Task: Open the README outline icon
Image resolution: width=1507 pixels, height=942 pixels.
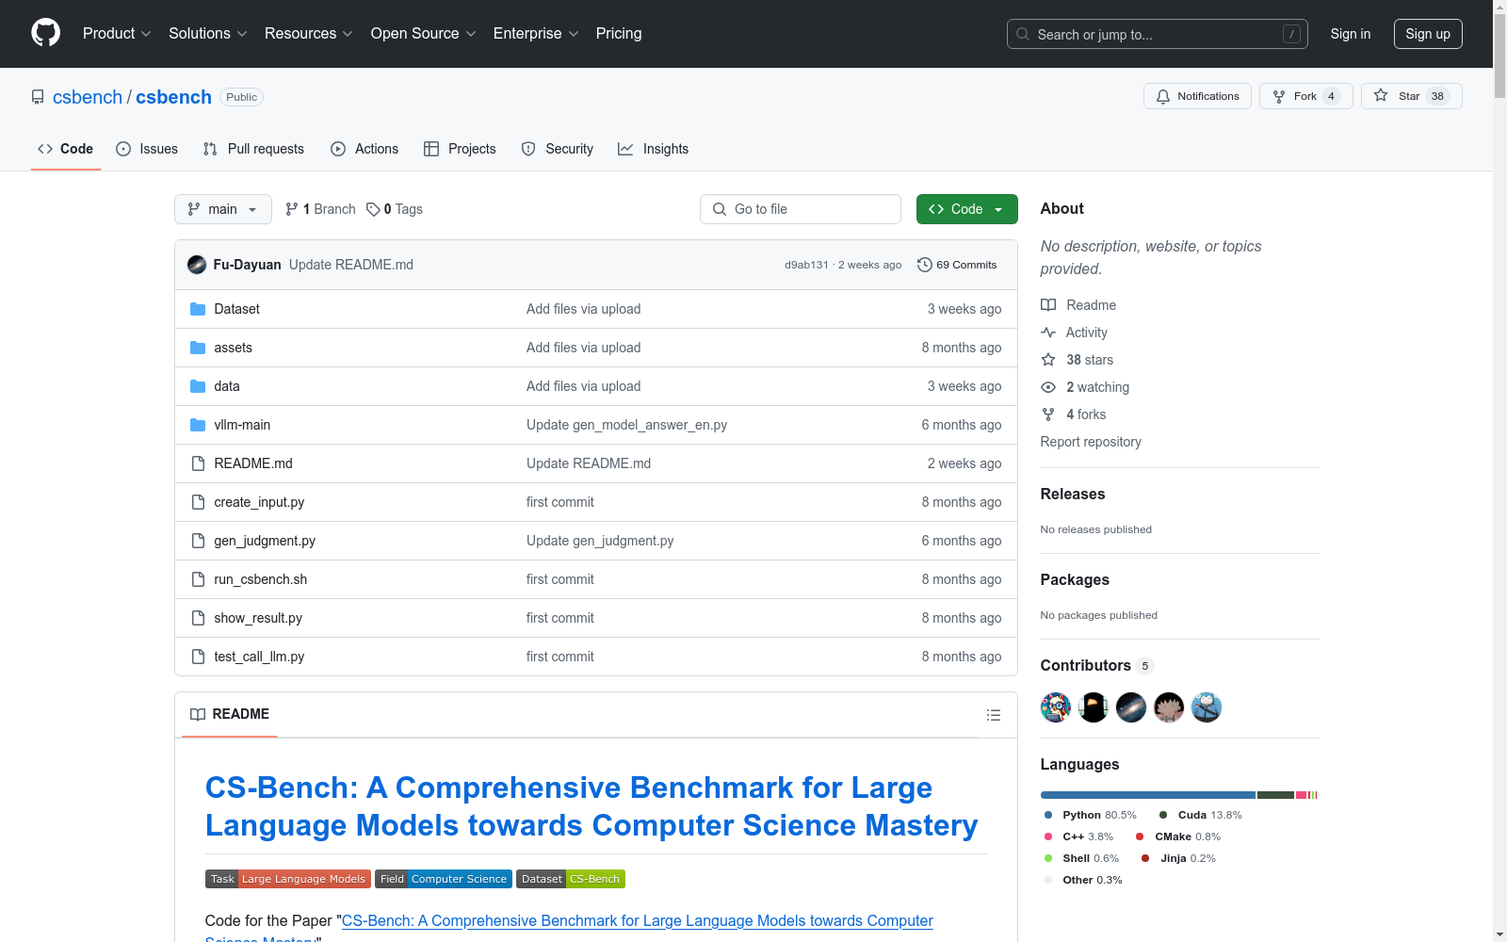Action: click(x=993, y=715)
